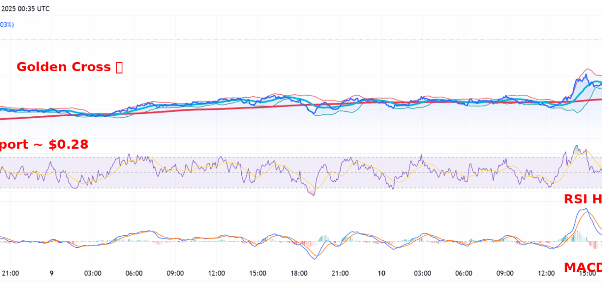
Task: Select the 03:00 label on day 10
Action: point(422,273)
